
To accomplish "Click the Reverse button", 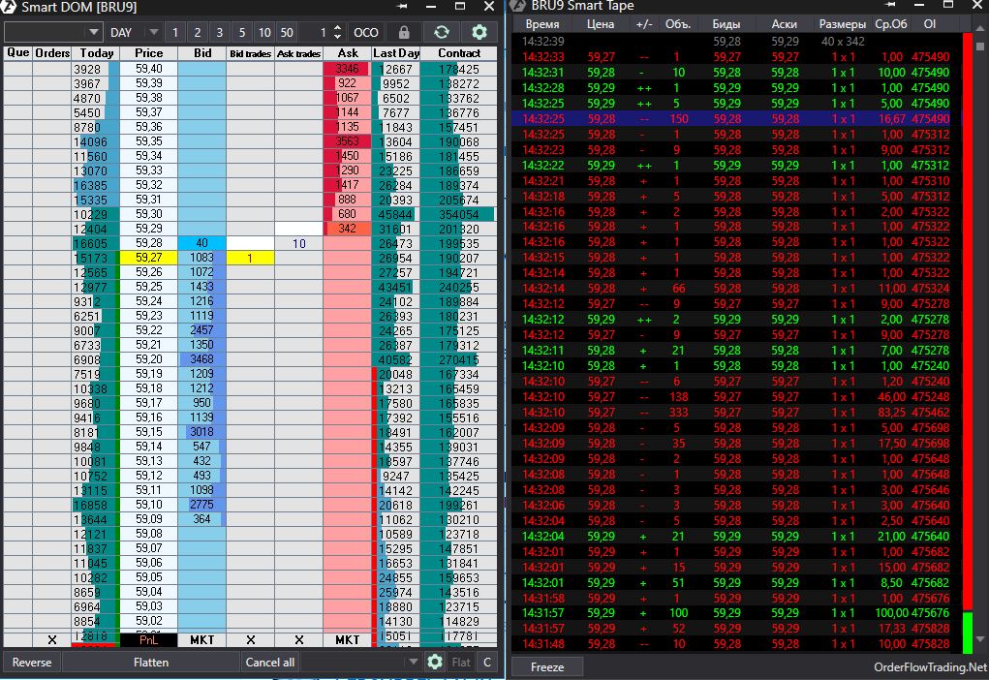I will pyautogui.click(x=32, y=663).
